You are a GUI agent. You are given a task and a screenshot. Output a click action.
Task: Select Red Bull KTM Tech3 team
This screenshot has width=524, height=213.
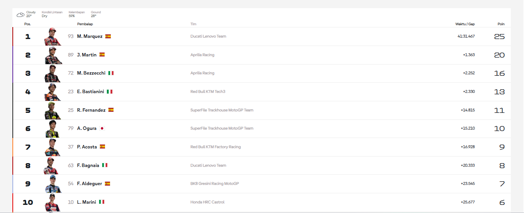208,92
